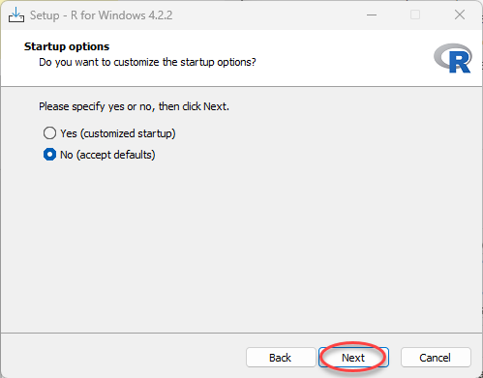Abort the setup using Cancel

pos(436,358)
